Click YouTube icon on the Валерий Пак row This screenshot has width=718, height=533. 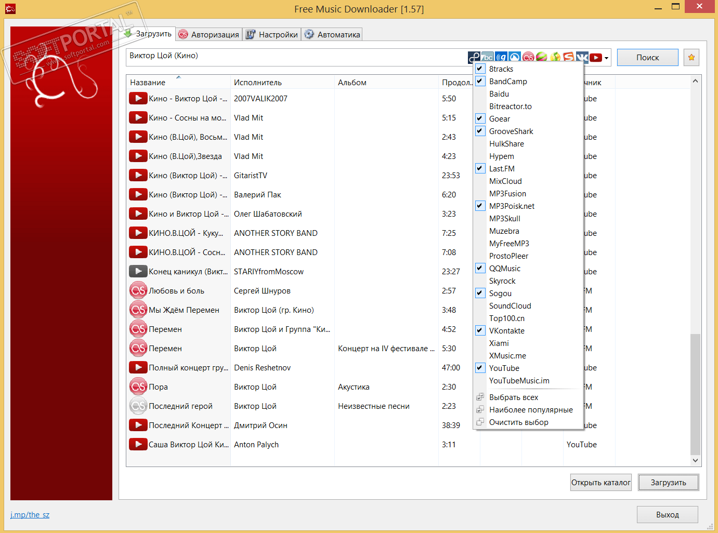[138, 194]
